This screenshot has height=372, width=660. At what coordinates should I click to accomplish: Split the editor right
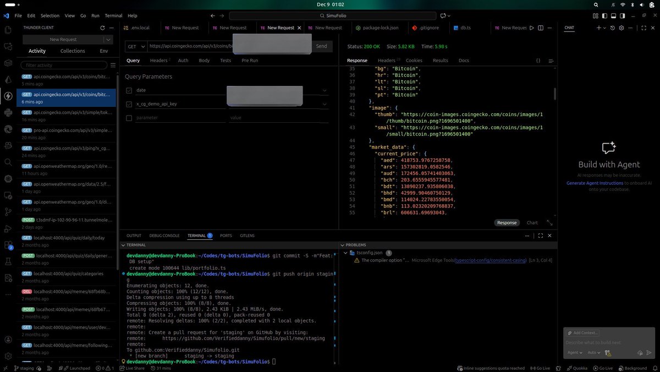540,28
